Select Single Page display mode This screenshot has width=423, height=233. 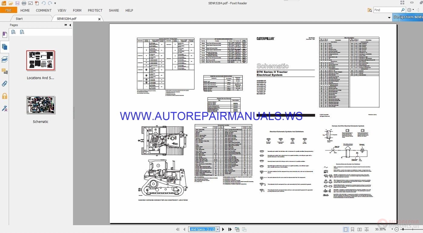coord(346,229)
